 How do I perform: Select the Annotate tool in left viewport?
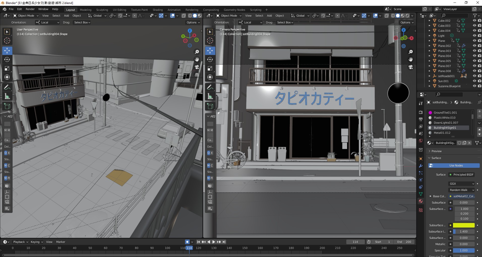7,87
